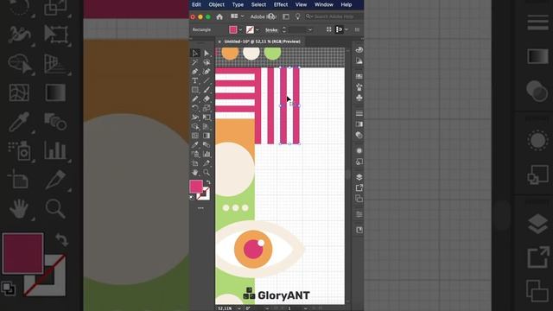The image size is (553, 311).
Task: Open the Swatches panel icon
Action: click(x=359, y=77)
